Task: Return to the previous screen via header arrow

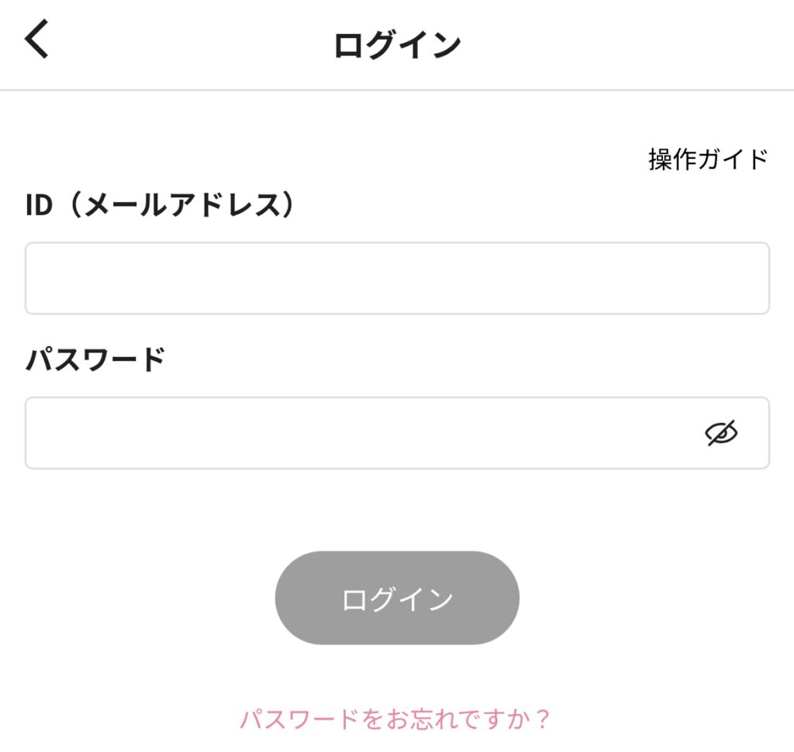Action: pyautogui.click(x=37, y=39)
